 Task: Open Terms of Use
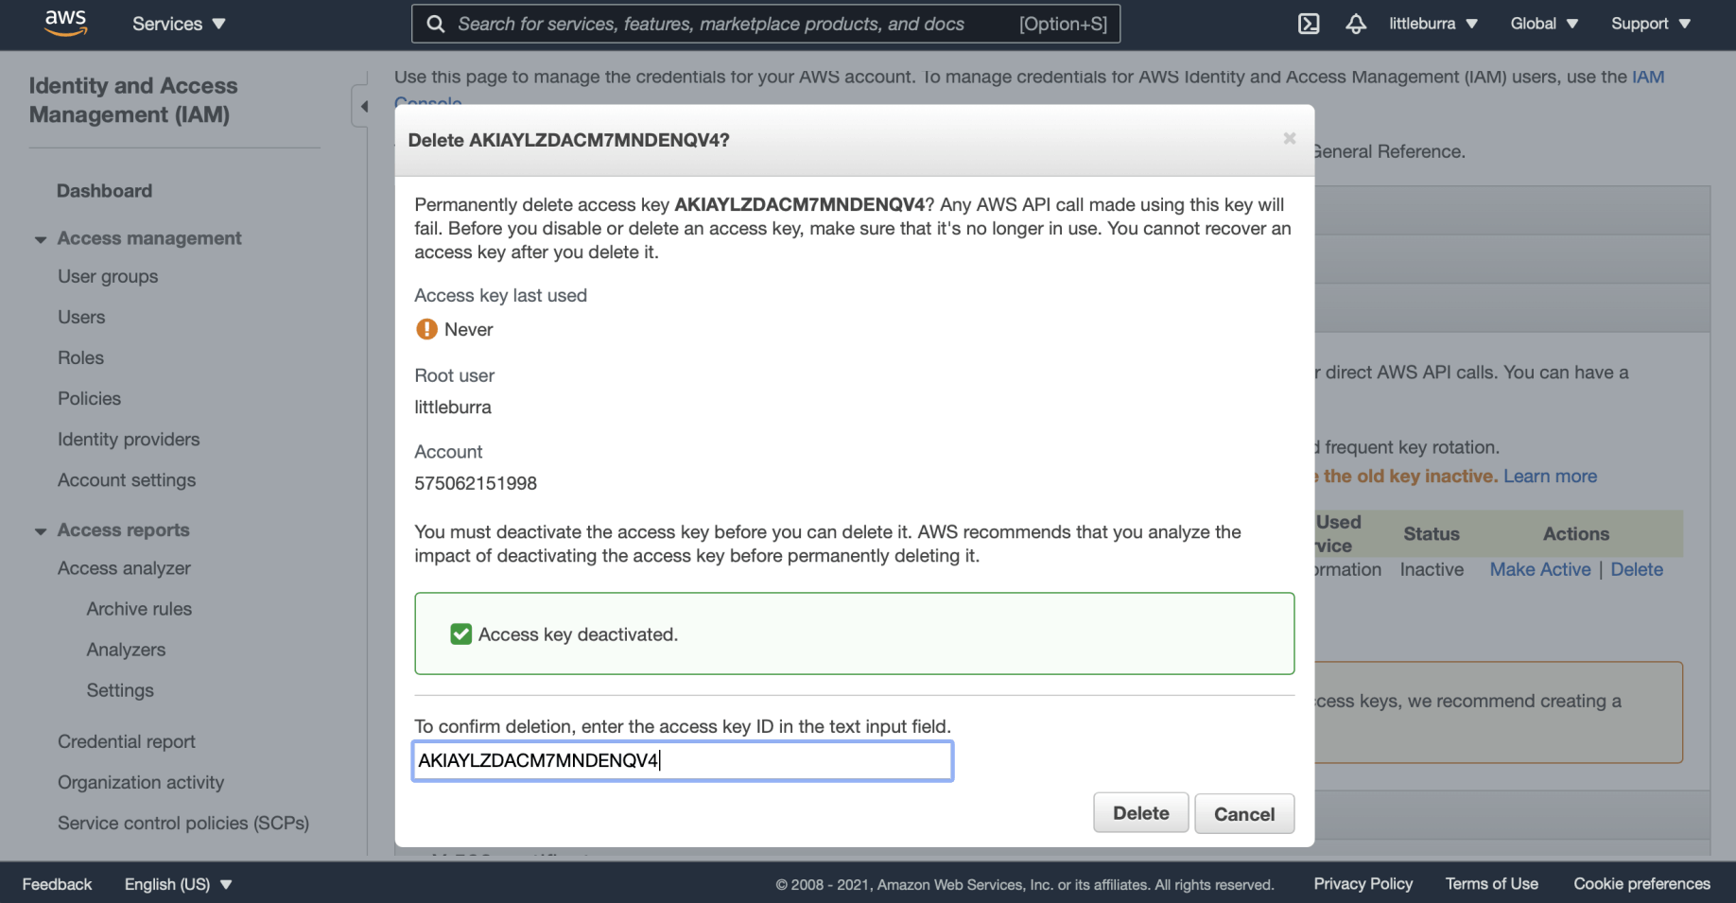1491,883
